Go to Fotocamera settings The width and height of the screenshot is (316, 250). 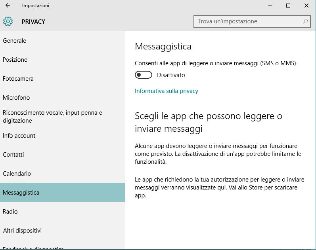(18, 79)
